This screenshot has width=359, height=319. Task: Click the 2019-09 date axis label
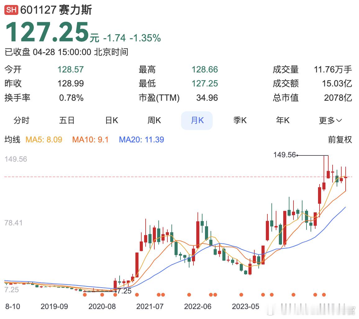click(x=54, y=306)
